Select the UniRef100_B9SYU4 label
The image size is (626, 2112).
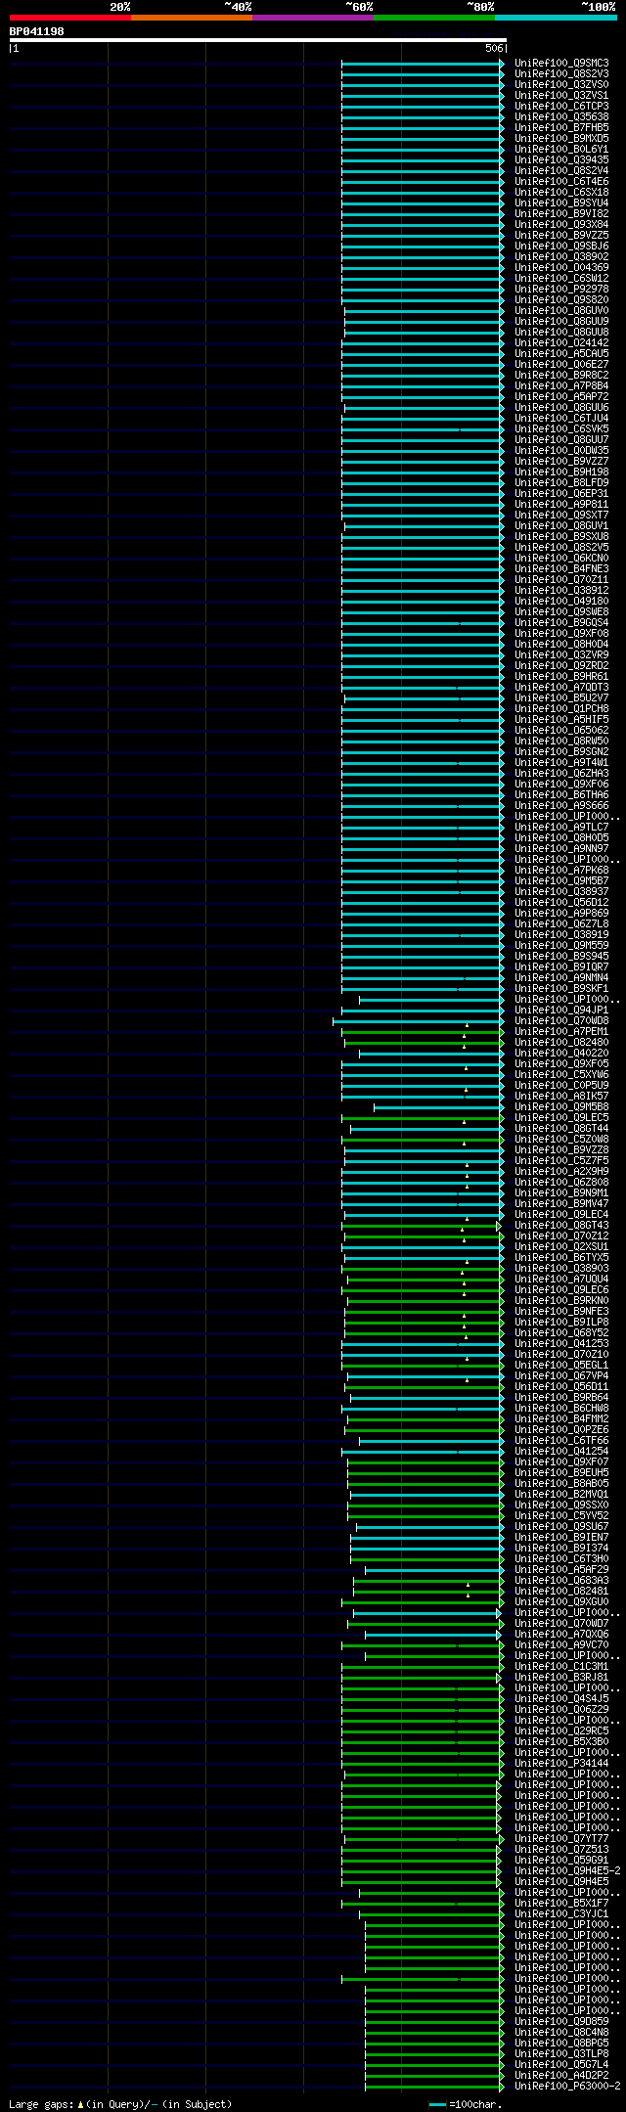coord(561,202)
